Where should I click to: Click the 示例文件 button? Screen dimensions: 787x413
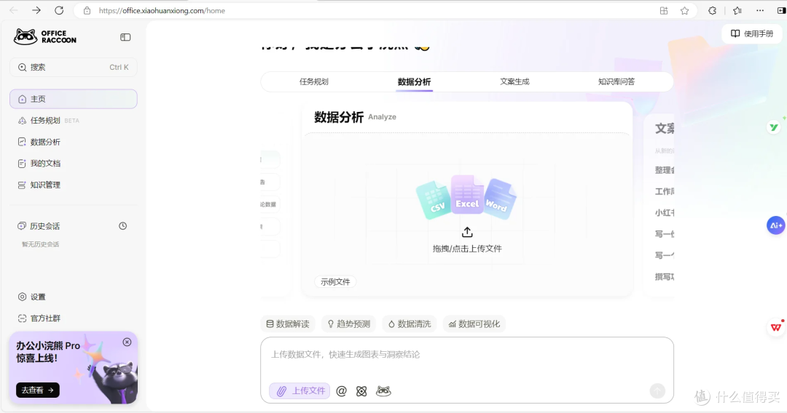[335, 282]
